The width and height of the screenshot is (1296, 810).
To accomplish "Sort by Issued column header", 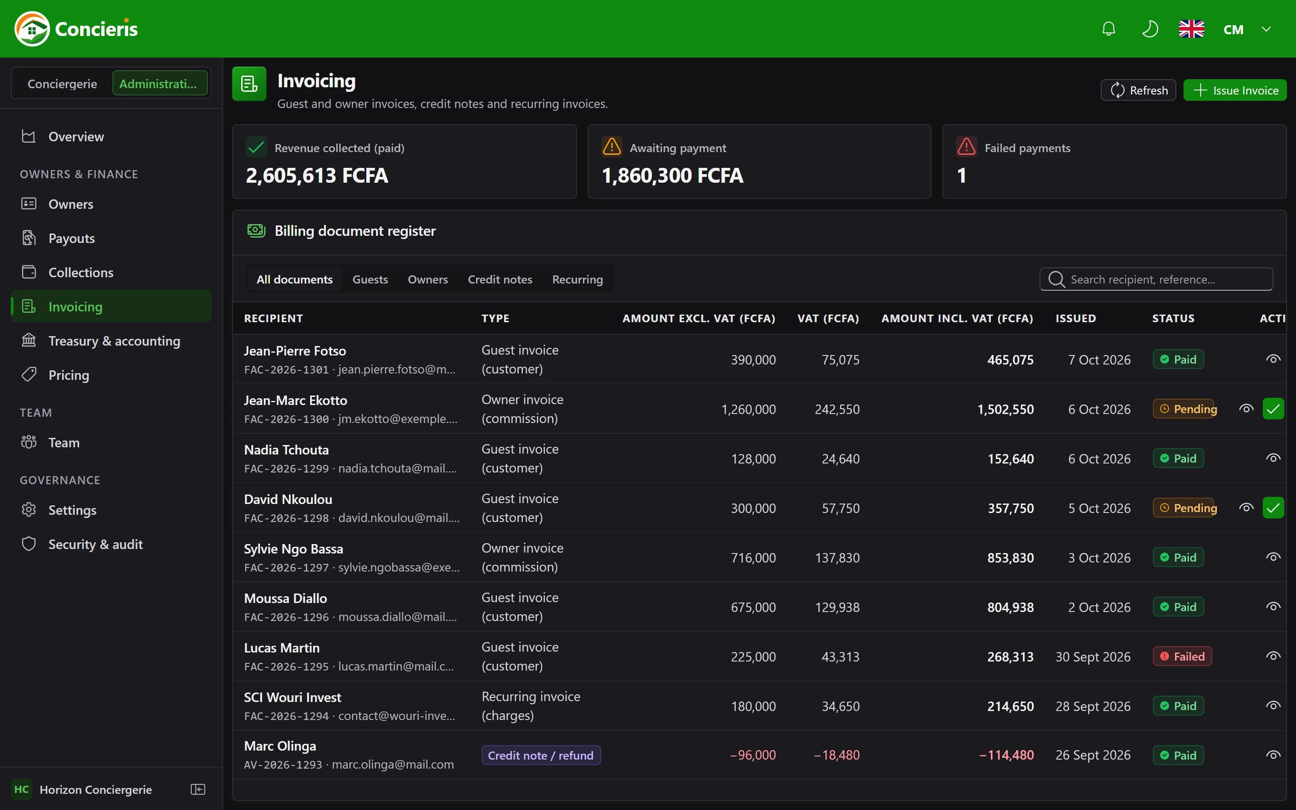I will point(1075,318).
